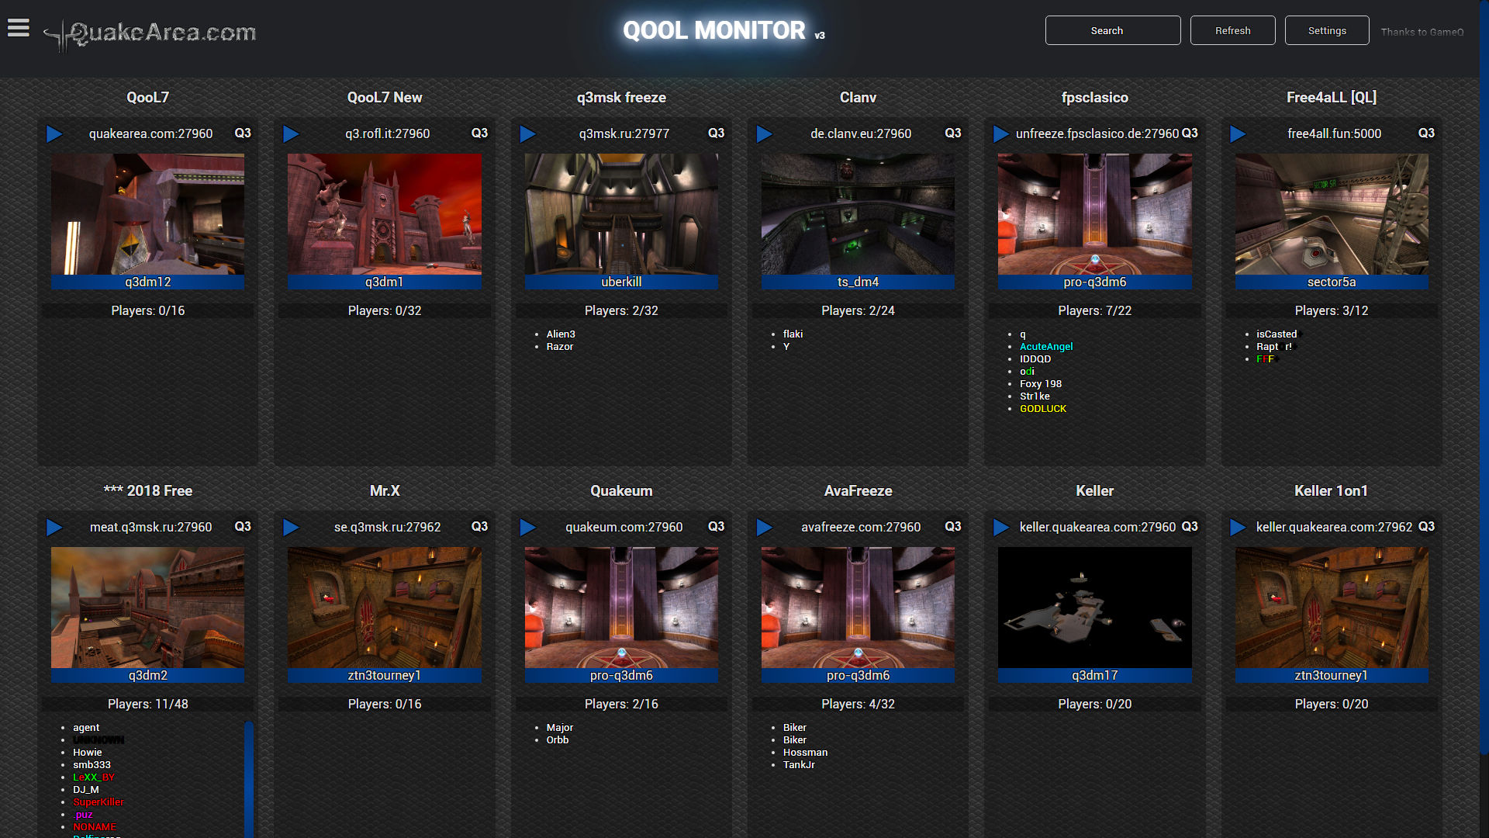The width and height of the screenshot is (1489, 838).
Task: Click Q3 badge on avafreeze.com:27960 card
Action: pos(952,527)
